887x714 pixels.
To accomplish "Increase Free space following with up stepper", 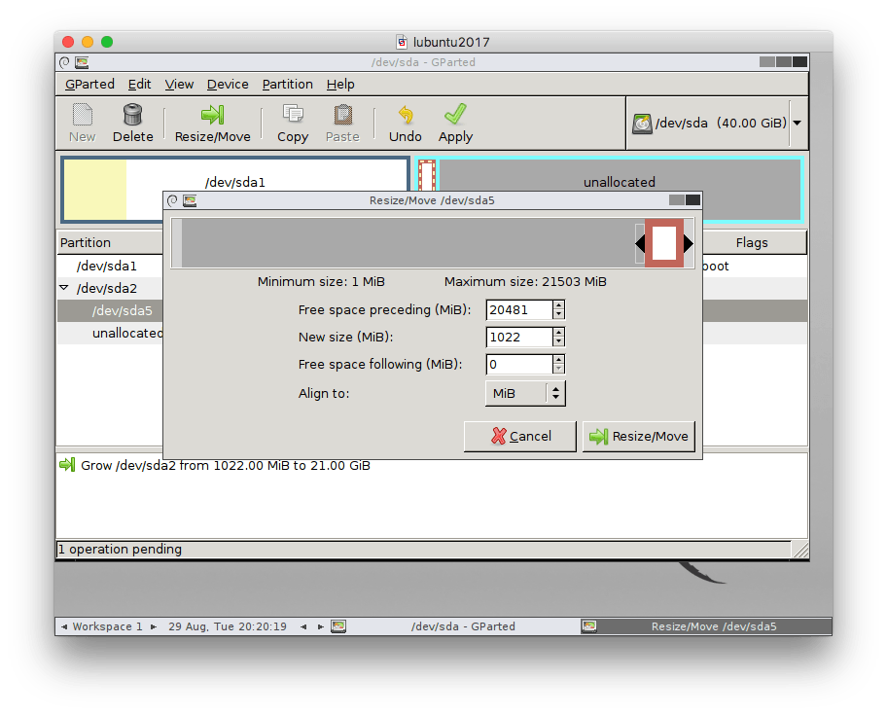I will click(x=559, y=359).
